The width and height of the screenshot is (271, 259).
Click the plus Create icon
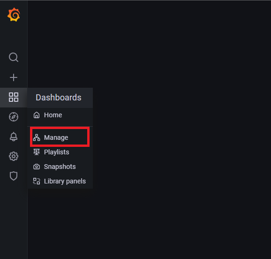click(x=14, y=77)
